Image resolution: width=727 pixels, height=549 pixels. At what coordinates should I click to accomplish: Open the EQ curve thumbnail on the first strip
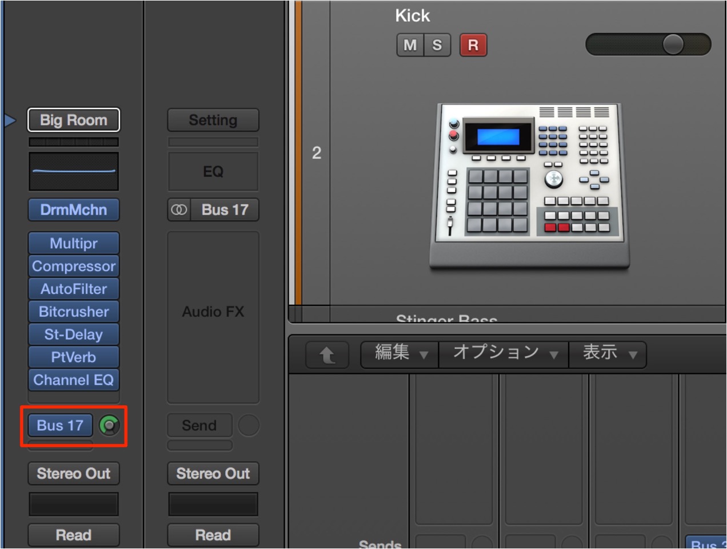(74, 171)
